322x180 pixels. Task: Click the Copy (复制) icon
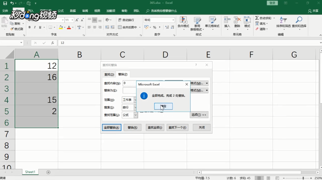[12, 24]
